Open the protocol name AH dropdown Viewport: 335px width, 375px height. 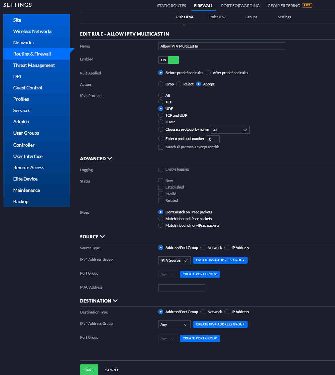[230, 130]
